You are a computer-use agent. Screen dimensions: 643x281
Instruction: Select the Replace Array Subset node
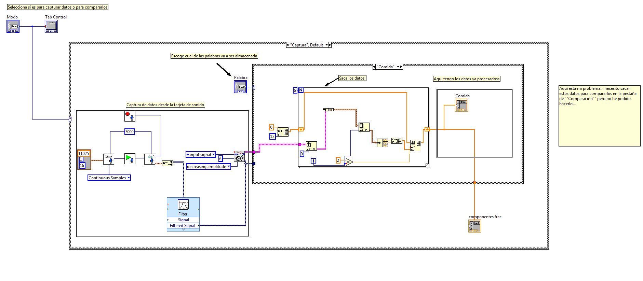(x=416, y=145)
